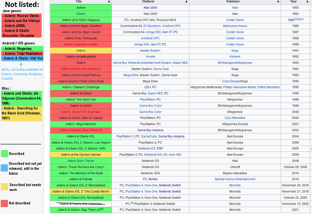Viewport: 312px width, 214px height.
Task: Open the Commodore 64 link in Magic Cauldron row
Action: click(x=131, y=26)
